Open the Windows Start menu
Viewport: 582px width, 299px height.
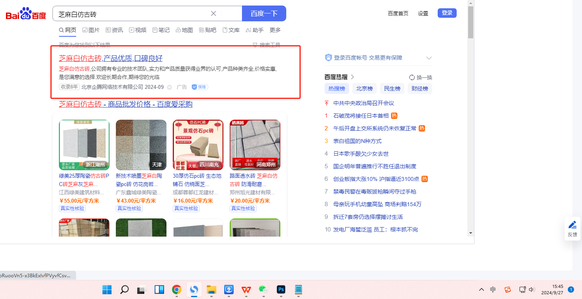coord(107,290)
